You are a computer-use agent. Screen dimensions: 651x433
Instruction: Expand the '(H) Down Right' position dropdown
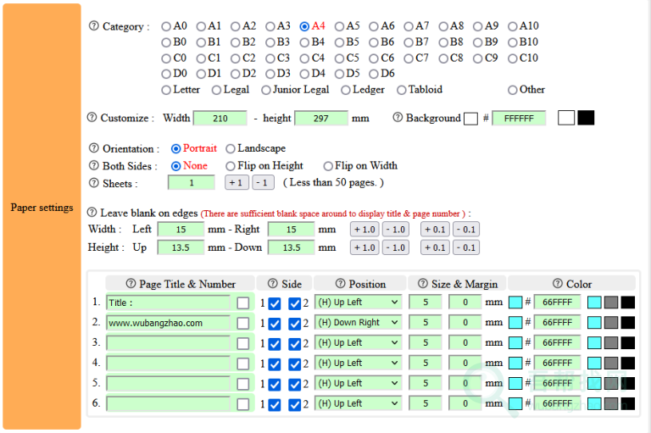pyautogui.click(x=358, y=323)
